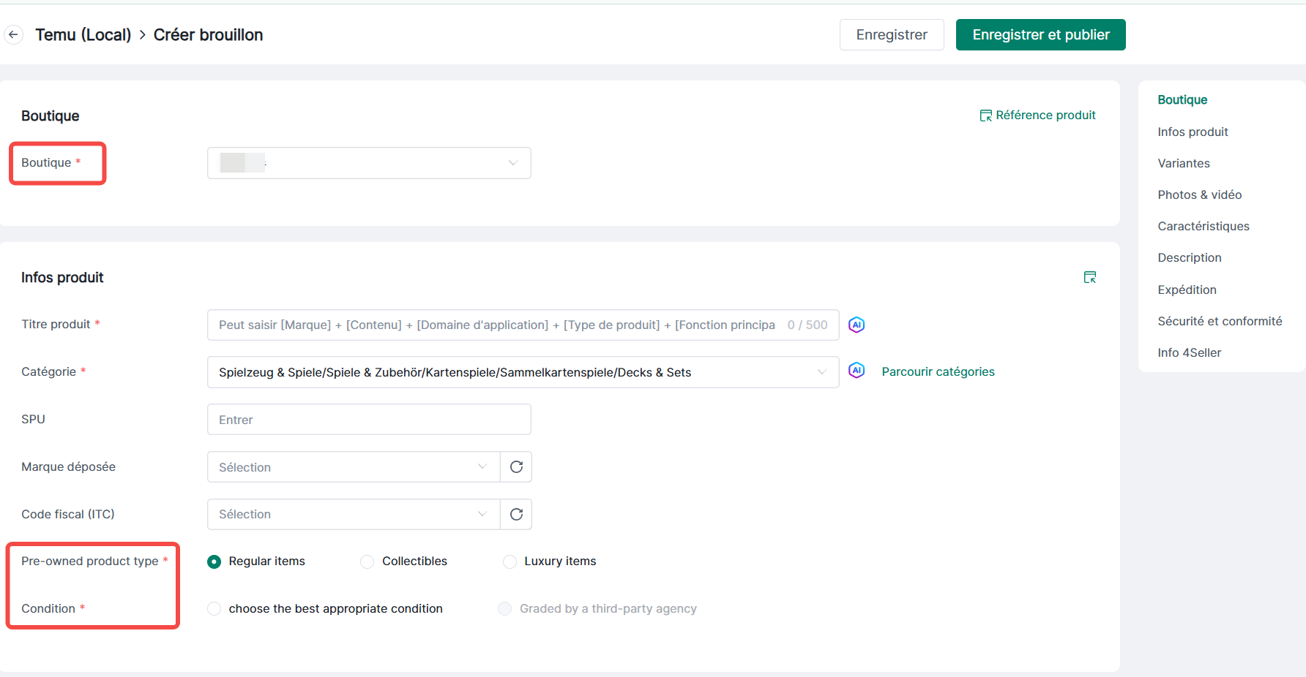This screenshot has height=677, width=1306.
Task: Jump to Variantes section in sidebar
Action: click(x=1183, y=163)
